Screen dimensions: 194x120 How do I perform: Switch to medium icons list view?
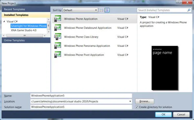107,10
